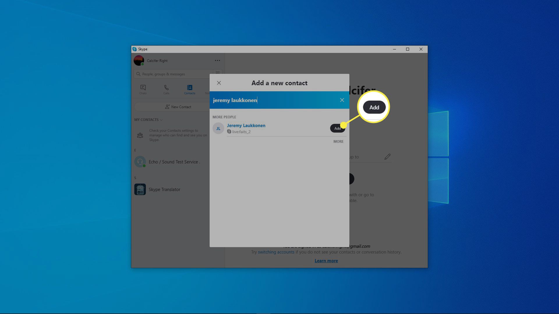
Task: Expand the MY CONTACTS dropdown
Action: pos(148,120)
